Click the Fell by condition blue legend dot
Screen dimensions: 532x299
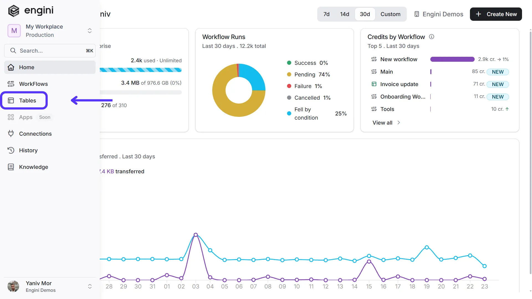(289, 114)
